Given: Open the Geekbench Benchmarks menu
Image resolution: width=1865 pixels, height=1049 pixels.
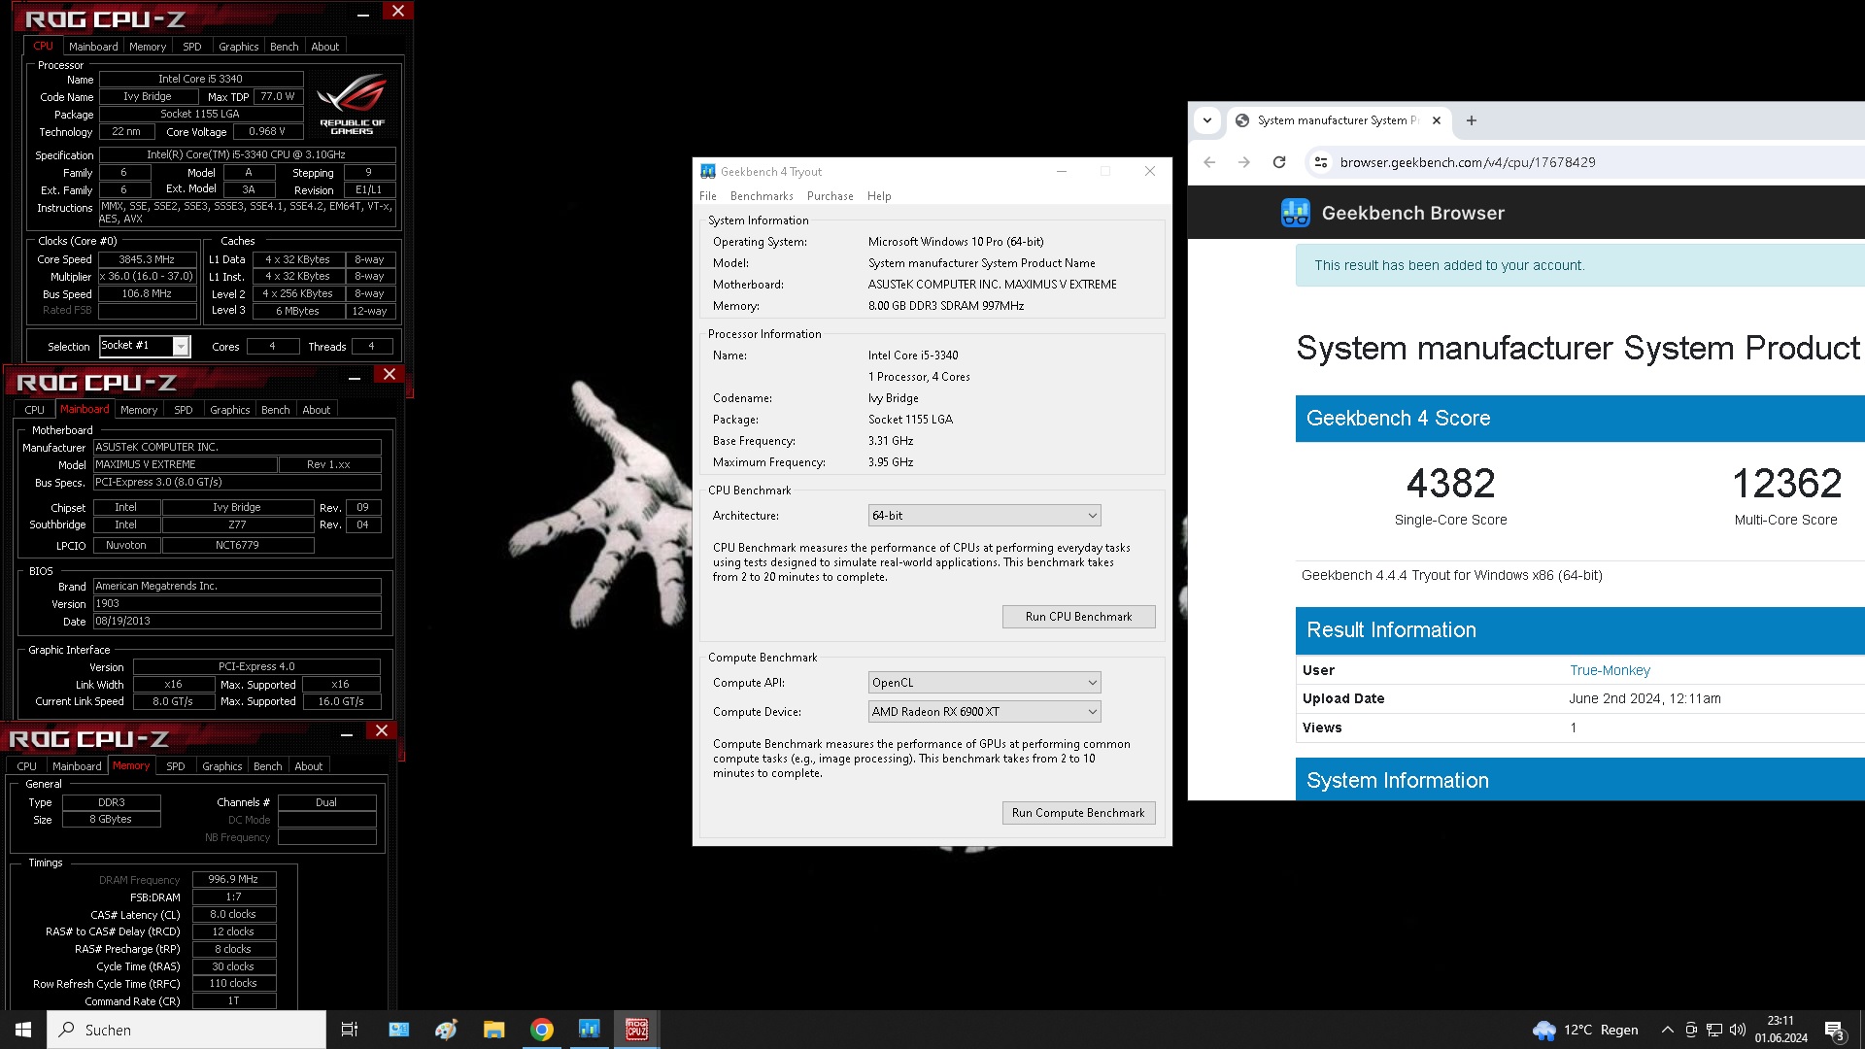Looking at the screenshot, I should (762, 196).
